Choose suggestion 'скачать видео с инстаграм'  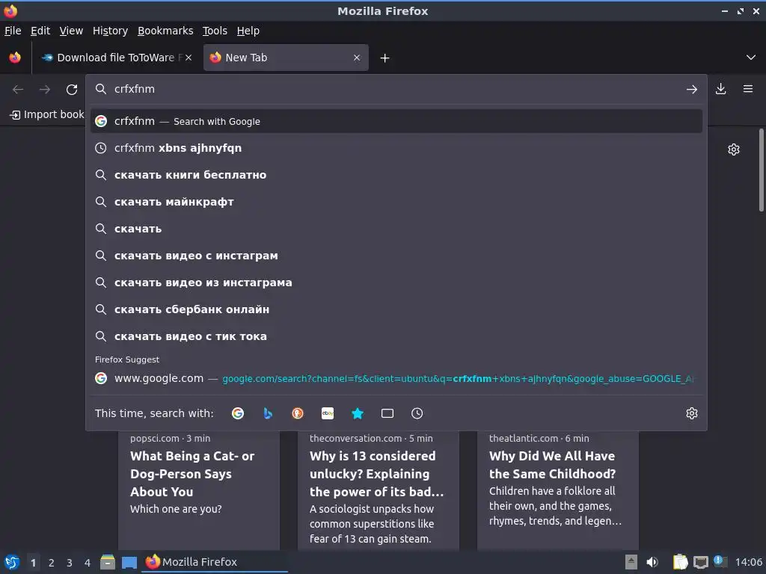[396, 256]
